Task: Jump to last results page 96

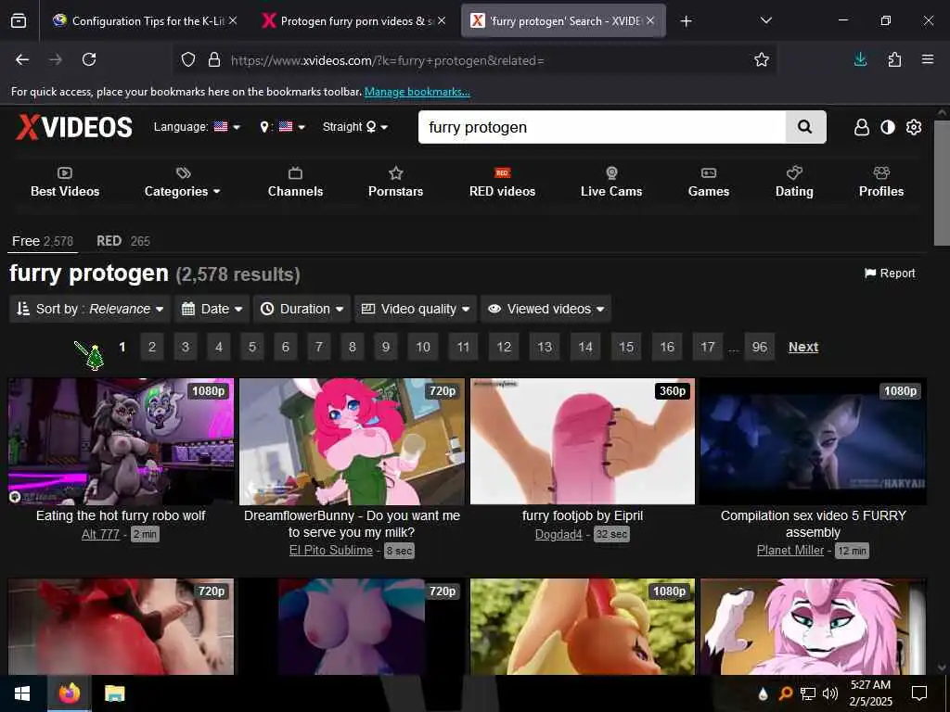Action: coord(760,347)
